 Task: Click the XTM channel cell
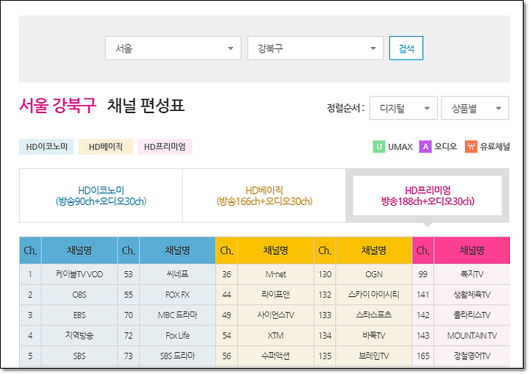(x=276, y=336)
